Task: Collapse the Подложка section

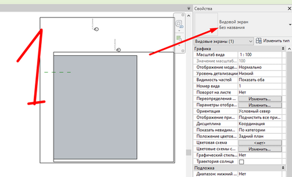Action: click(283, 168)
